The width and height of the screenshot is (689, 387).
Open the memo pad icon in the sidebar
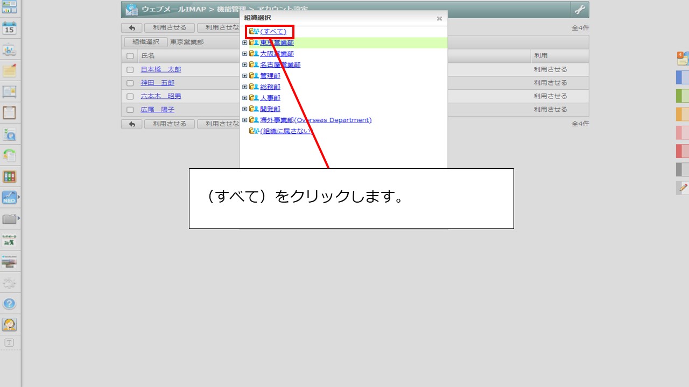coord(10,71)
